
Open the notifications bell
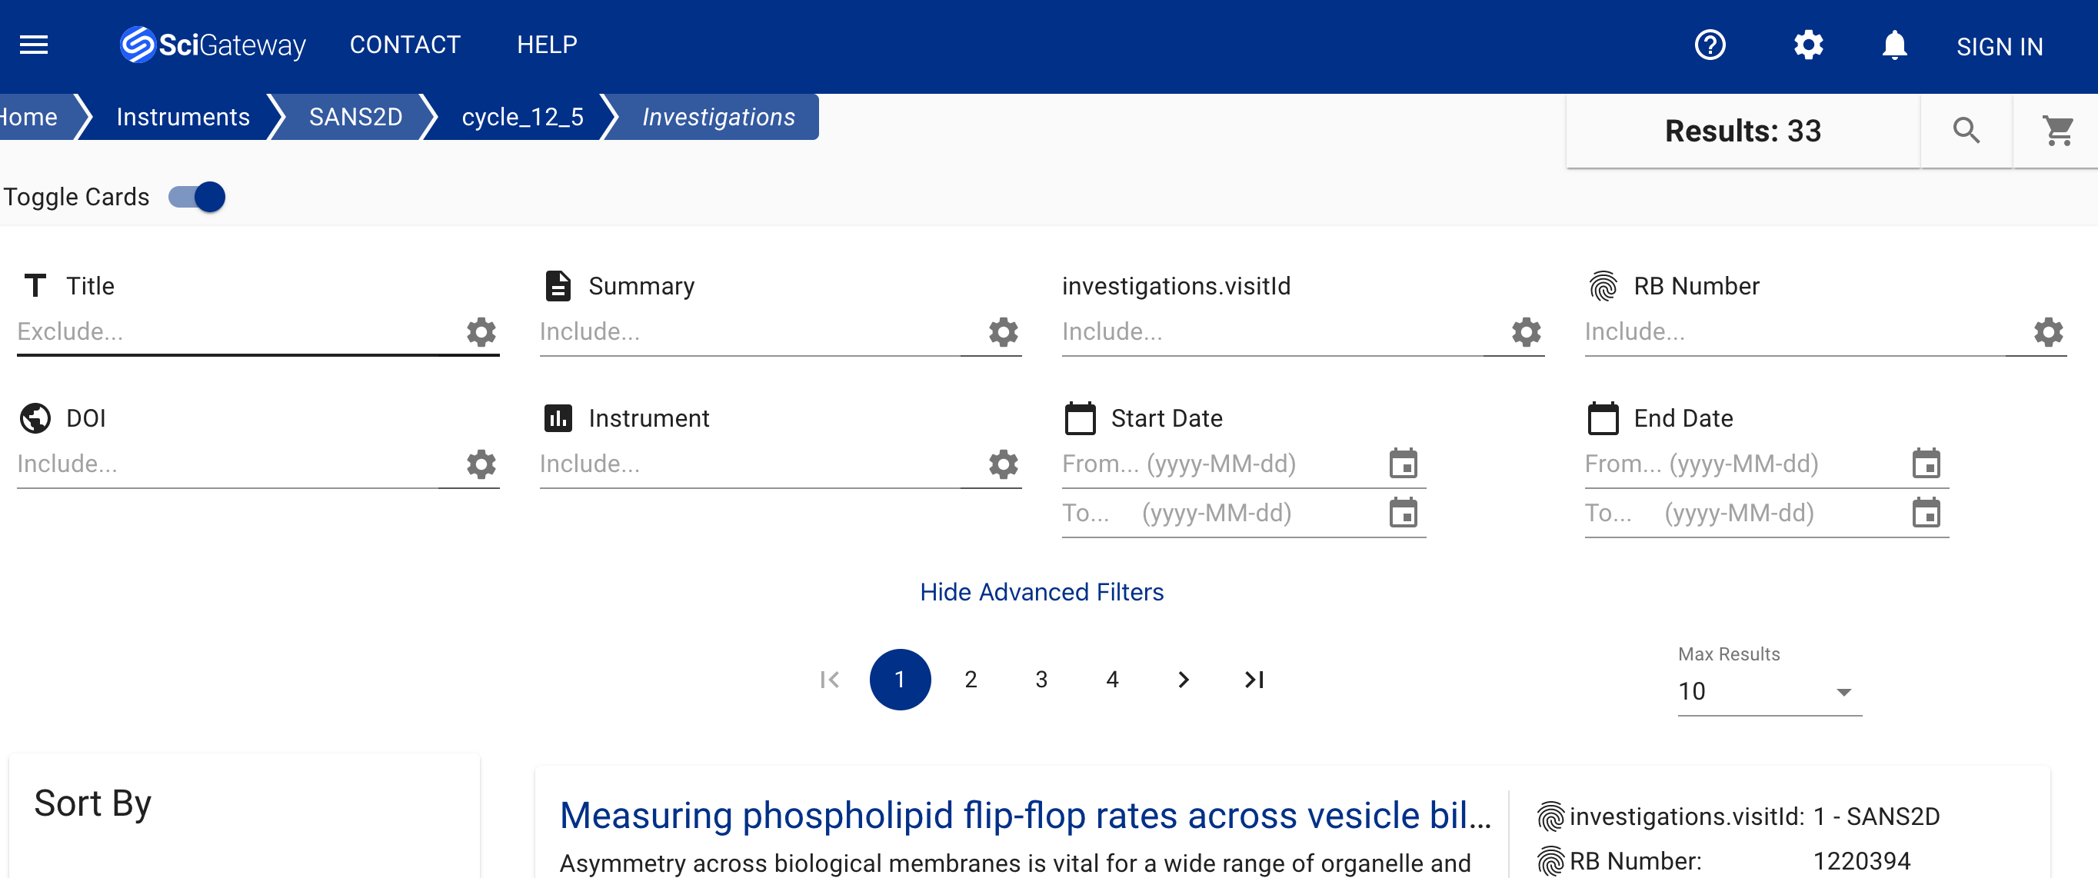click(x=1893, y=45)
